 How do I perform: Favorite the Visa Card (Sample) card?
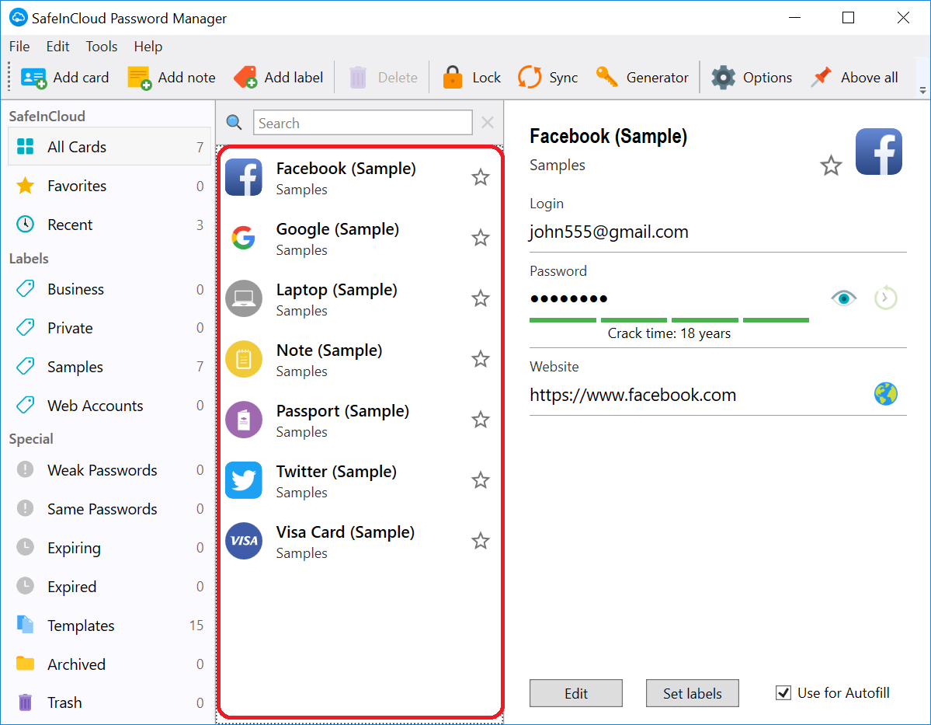point(481,541)
